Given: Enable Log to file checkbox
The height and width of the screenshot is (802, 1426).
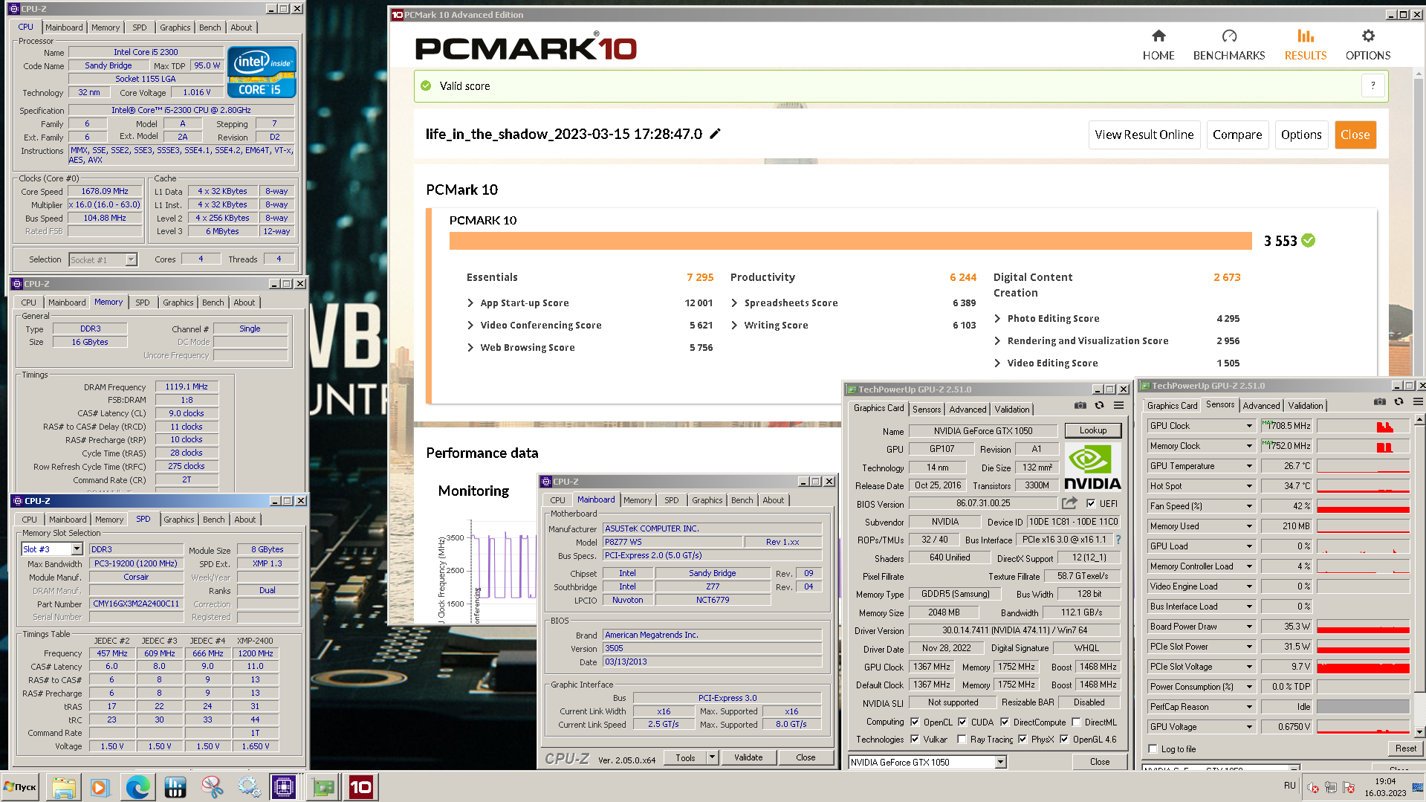Looking at the screenshot, I should [1153, 748].
